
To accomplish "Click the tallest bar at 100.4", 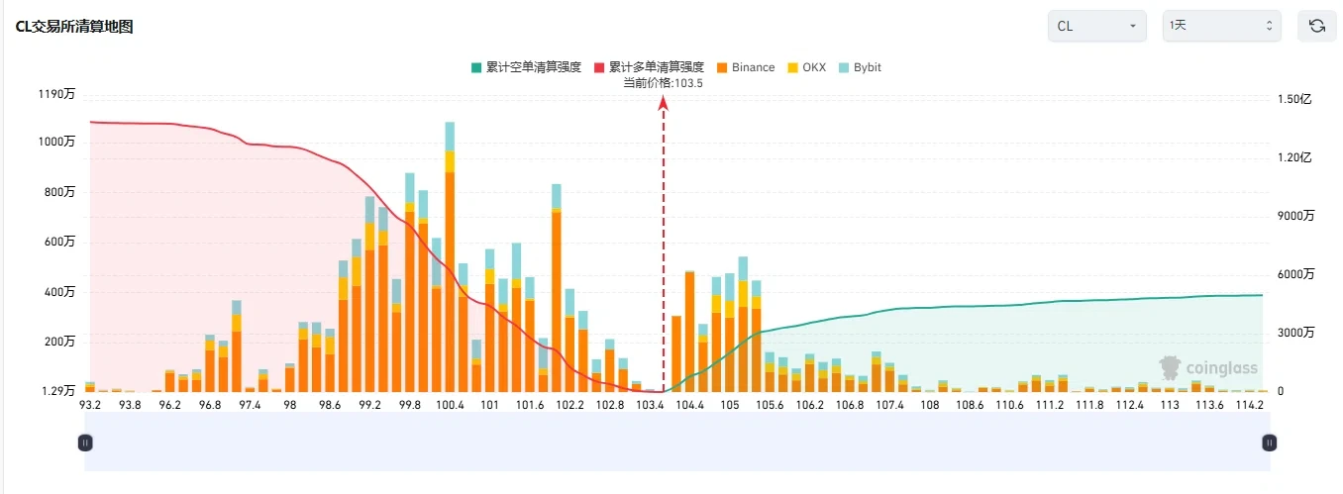I will click(450, 256).
